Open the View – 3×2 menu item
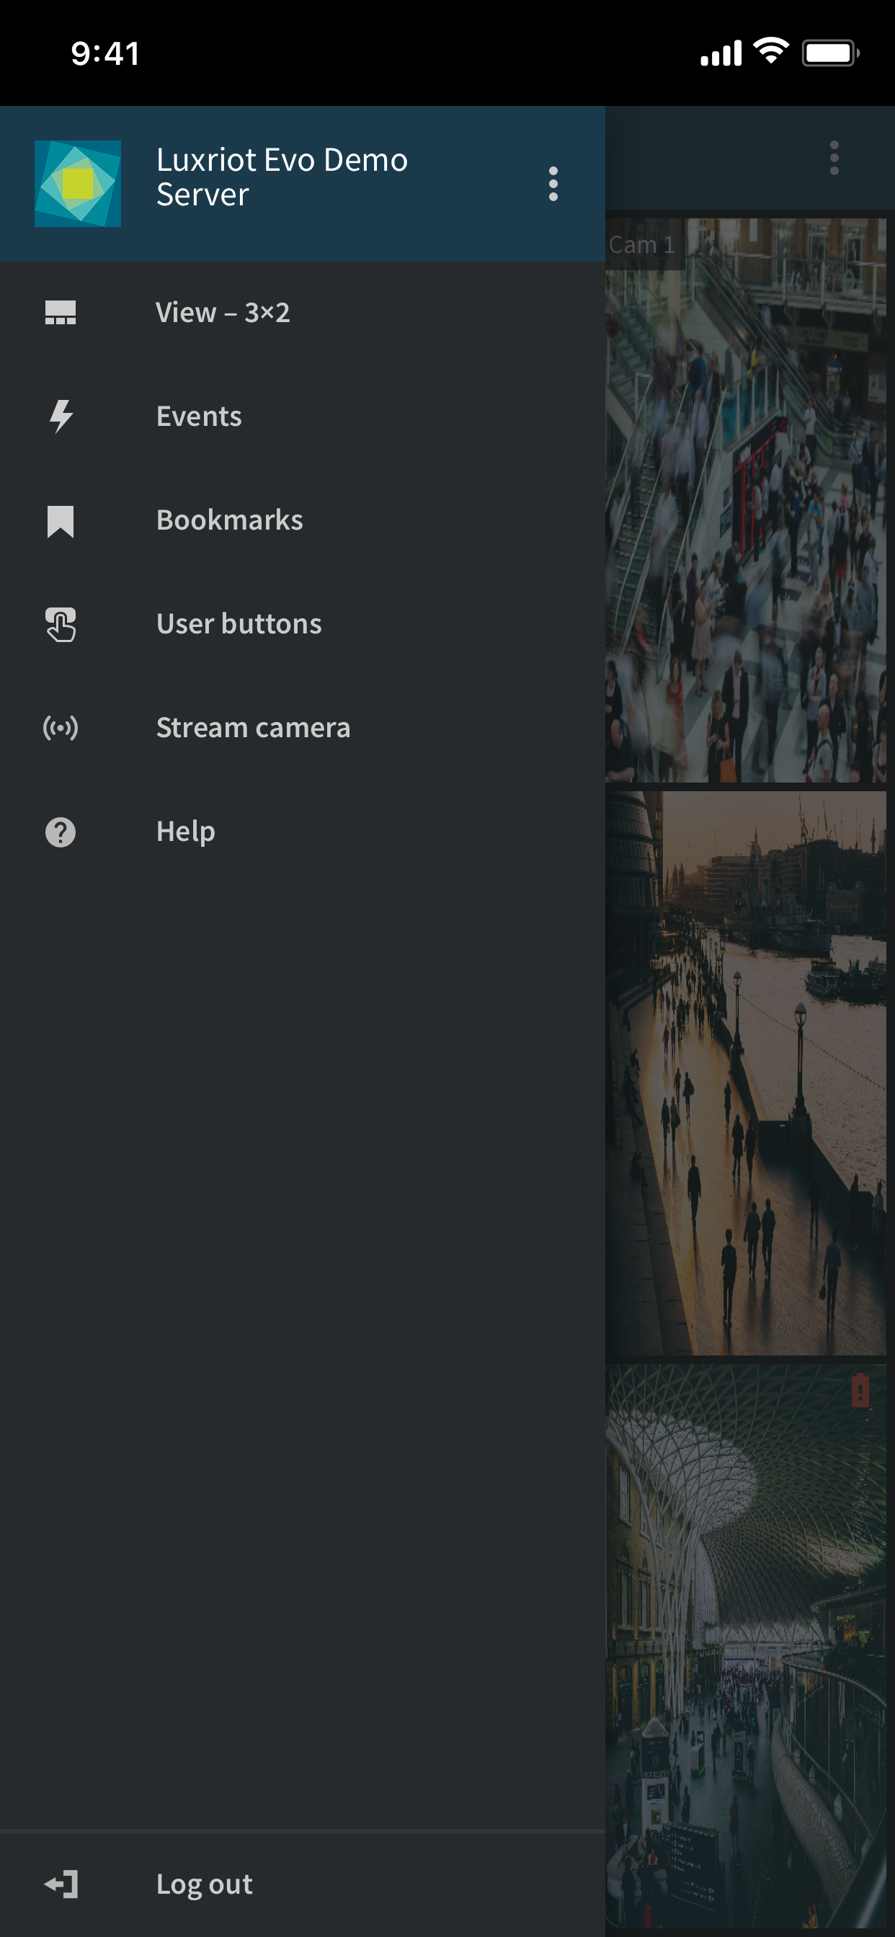This screenshot has height=1937, width=895. coord(303,313)
